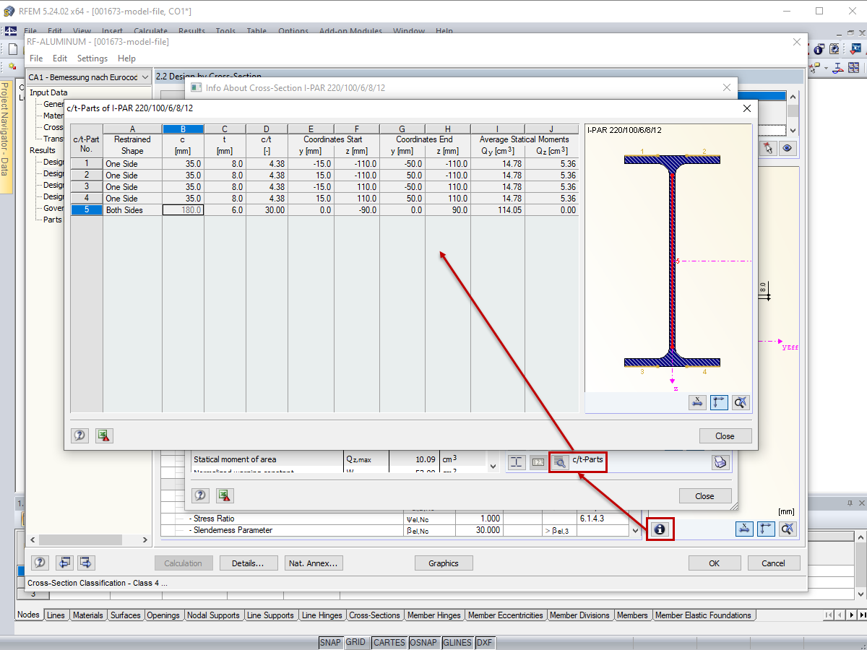Click the eye view icon in the info dialog
This screenshot has width=867, height=650.
(x=787, y=147)
